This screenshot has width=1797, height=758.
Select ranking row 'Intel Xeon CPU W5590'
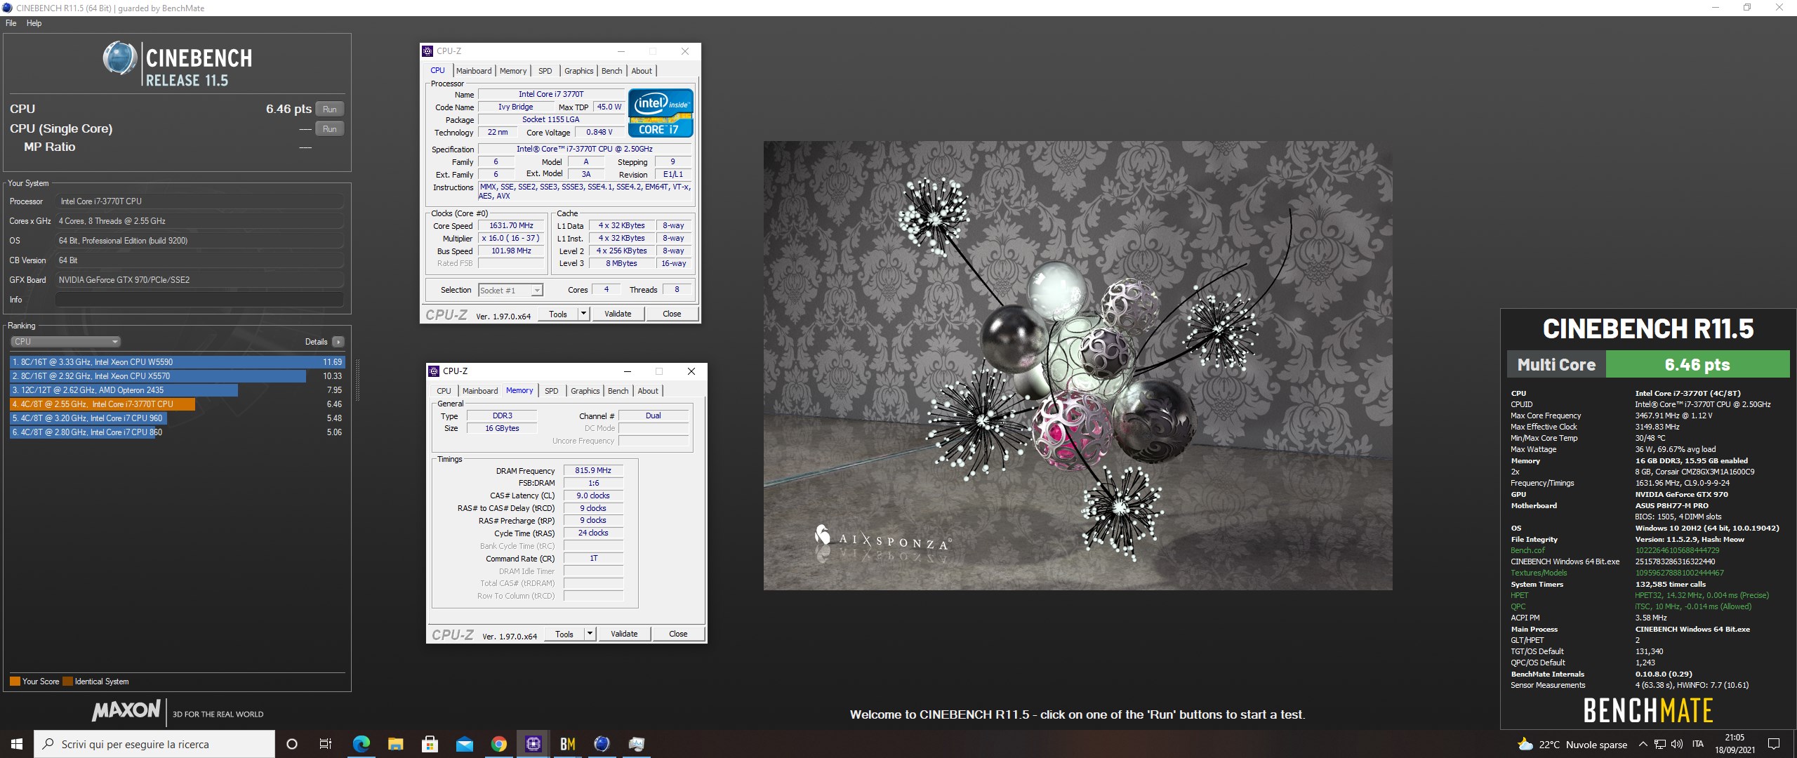(177, 362)
